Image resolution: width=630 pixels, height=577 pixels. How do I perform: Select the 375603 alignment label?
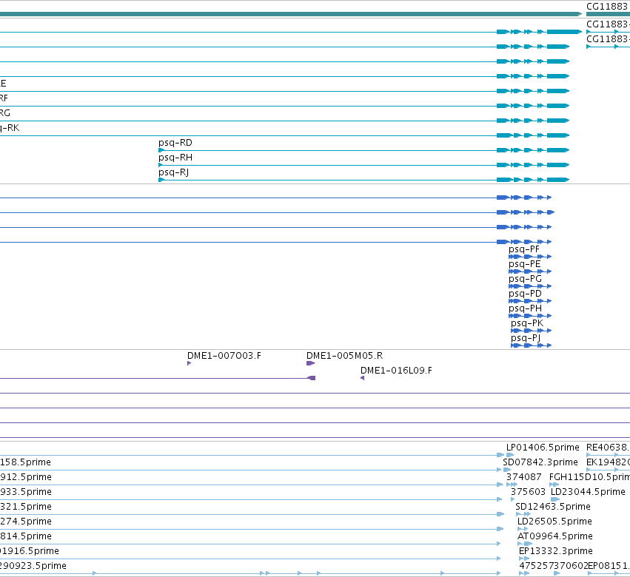click(529, 492)
